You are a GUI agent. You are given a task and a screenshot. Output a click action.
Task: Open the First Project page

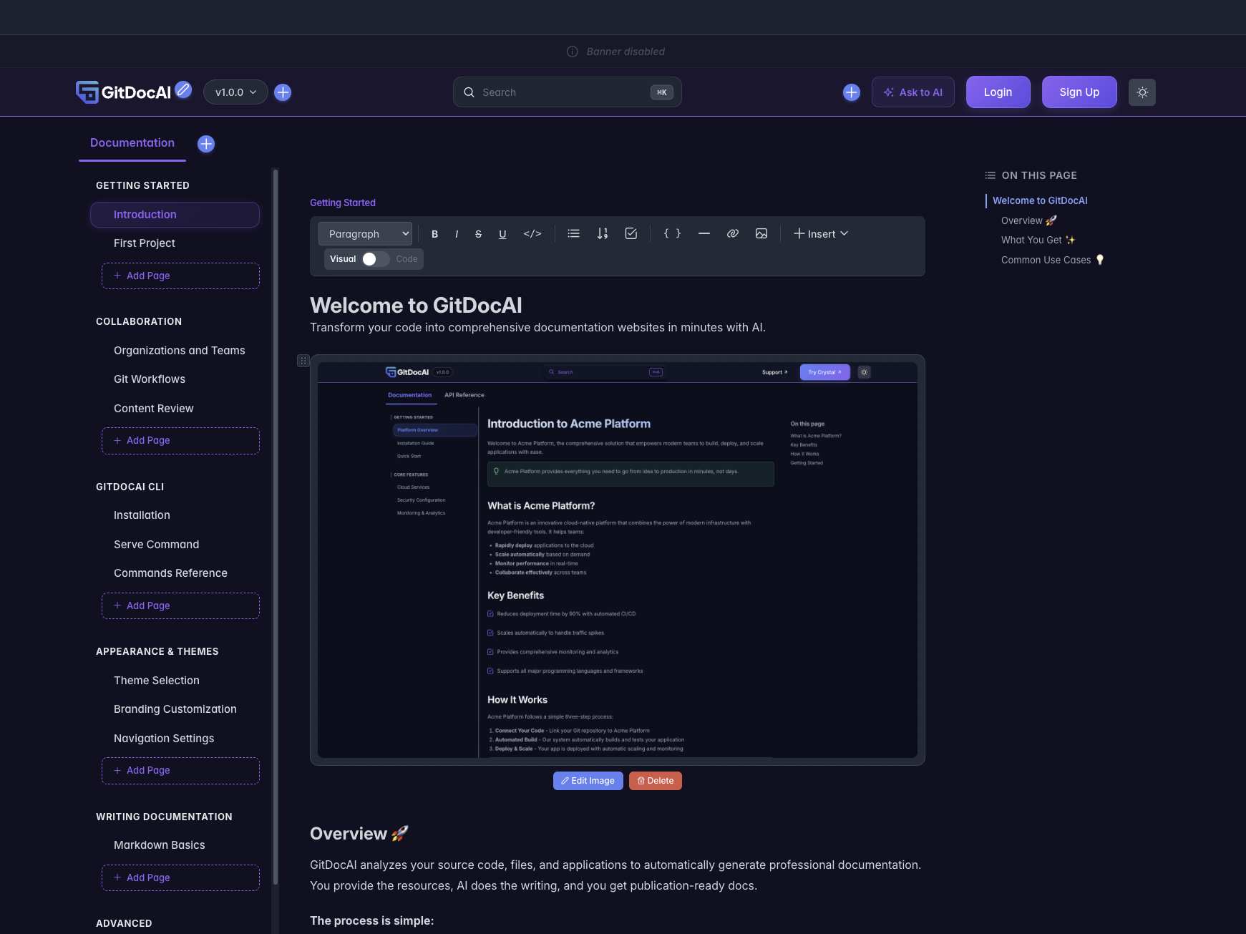145,243
